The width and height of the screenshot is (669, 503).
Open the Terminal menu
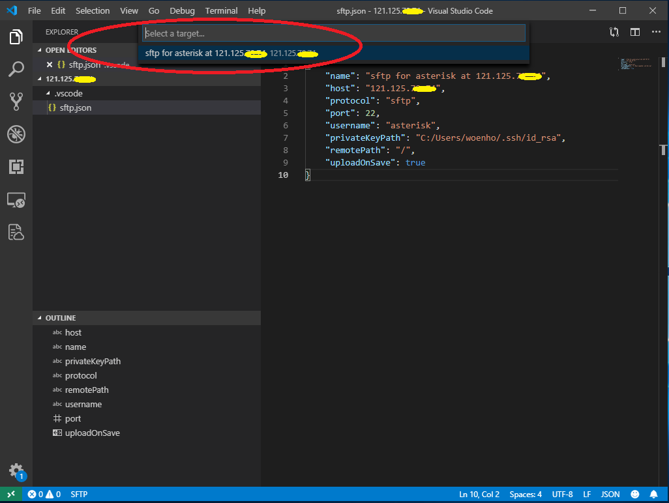tap(221, 10)
